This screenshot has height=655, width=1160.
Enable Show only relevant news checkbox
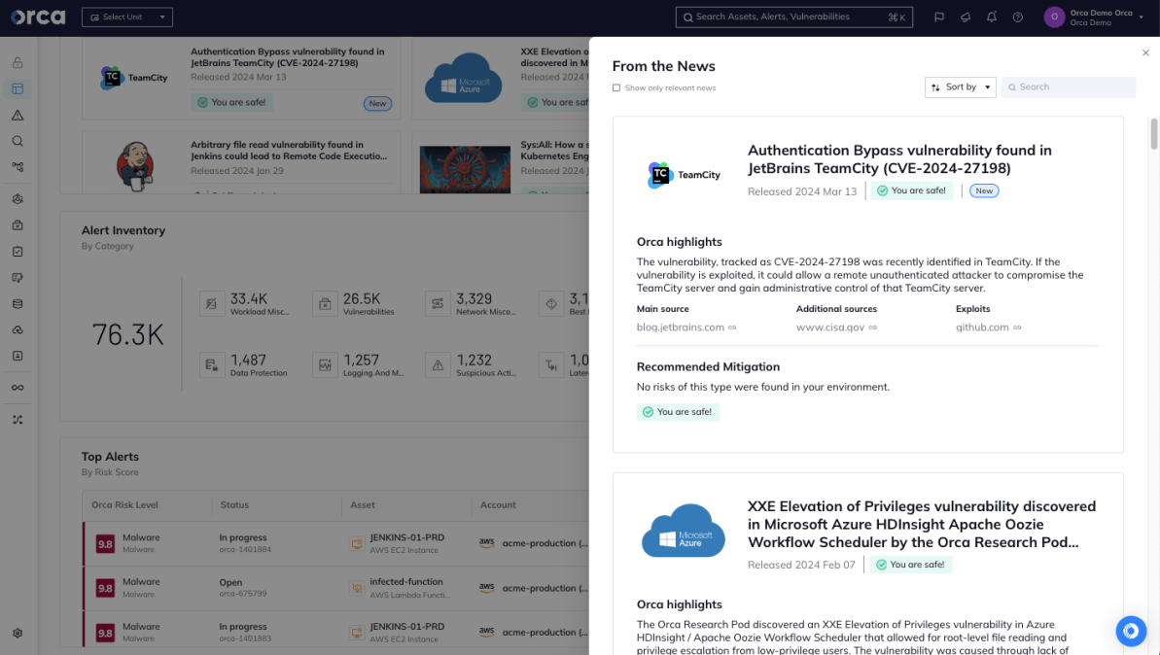pyautogui.click(x=616, y=88)
